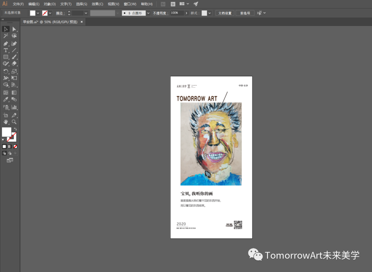This screenshot has height=272, width=372.
Task: Select the Selection tool (black arrow)
Action: (x=6, y=29)
